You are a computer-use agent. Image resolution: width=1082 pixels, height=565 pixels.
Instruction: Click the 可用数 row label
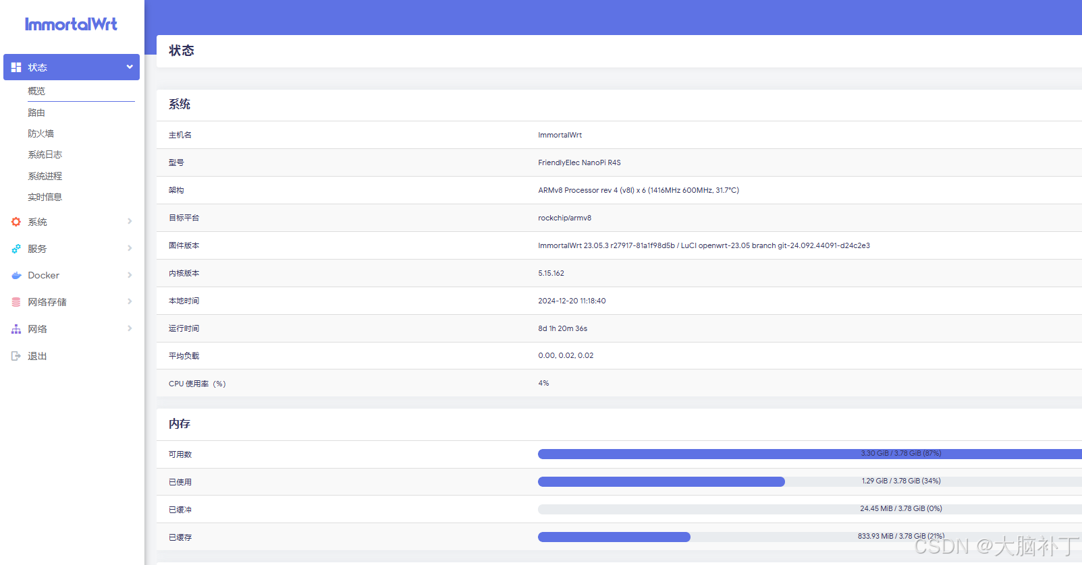click(180, 454)
